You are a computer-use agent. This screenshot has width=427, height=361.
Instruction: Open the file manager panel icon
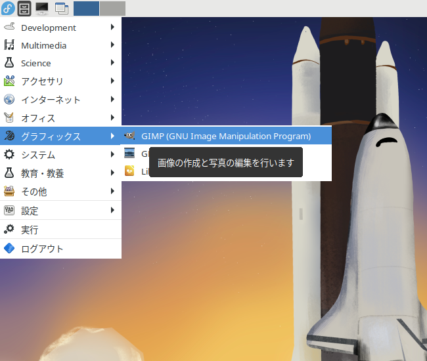point(24,8)
